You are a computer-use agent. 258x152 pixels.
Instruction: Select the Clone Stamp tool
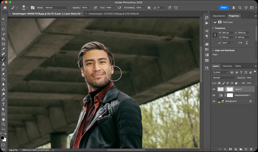[3, 64]
